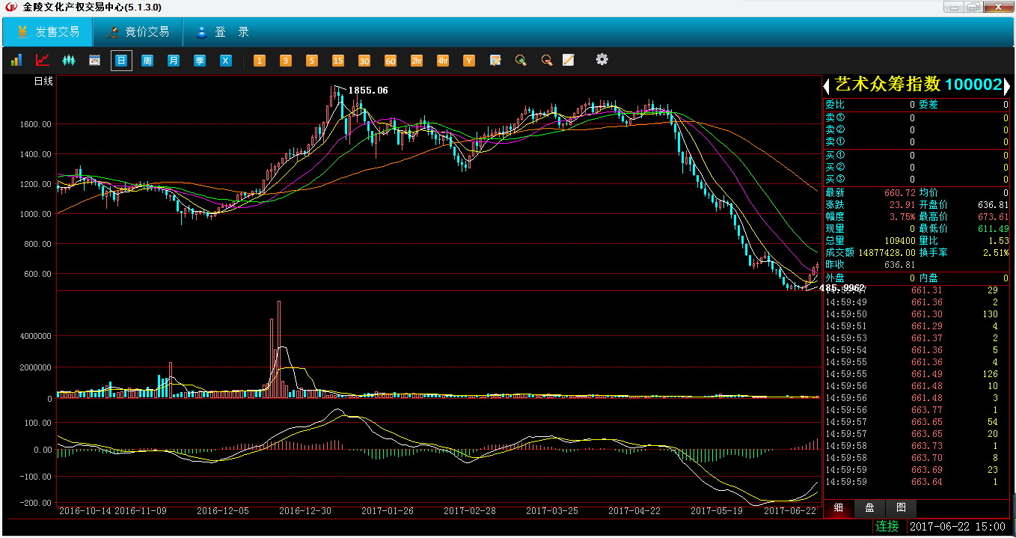Switch to the 盘 tab
The height and width of the screenshot is (538, 1016).
click(869, 507)
